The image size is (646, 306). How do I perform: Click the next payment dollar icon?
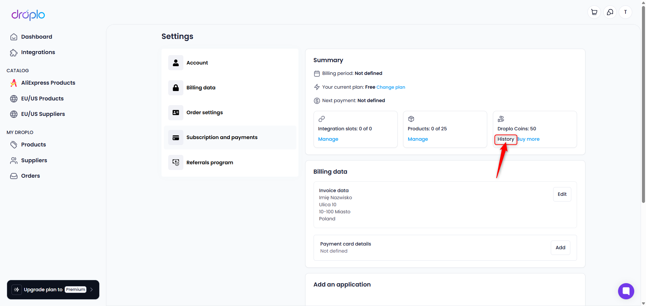click(x=317, y=101)
